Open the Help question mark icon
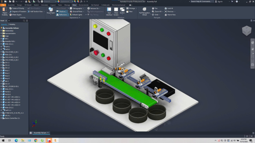The height and width of the screenshot is (143, 255). coord(237,2)
